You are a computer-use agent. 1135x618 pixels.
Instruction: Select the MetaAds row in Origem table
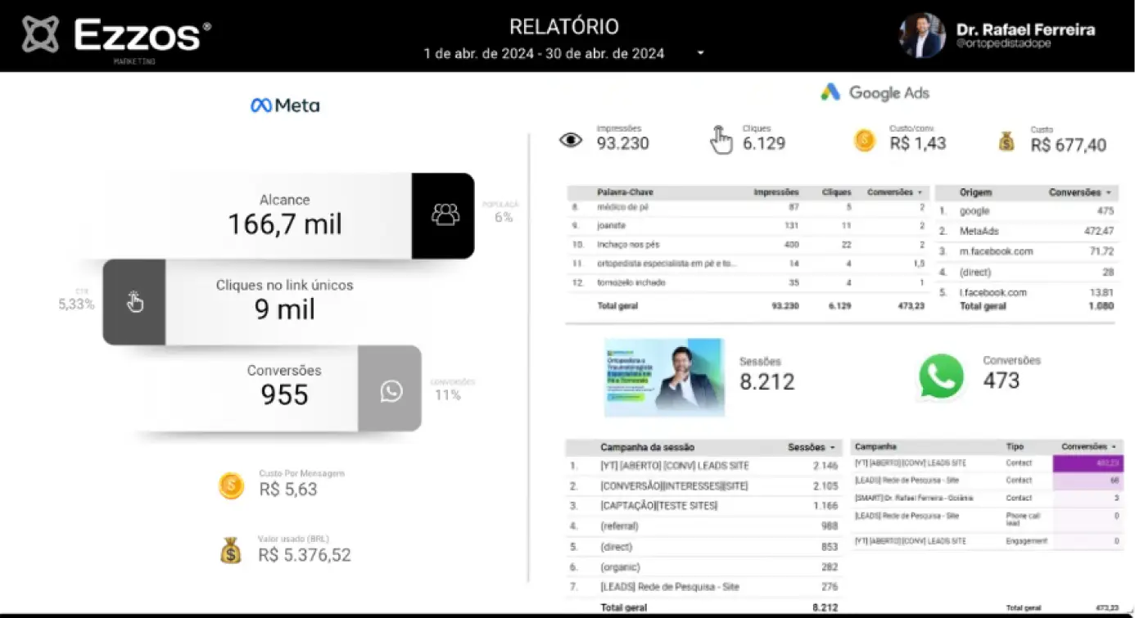tap(979, 232)
